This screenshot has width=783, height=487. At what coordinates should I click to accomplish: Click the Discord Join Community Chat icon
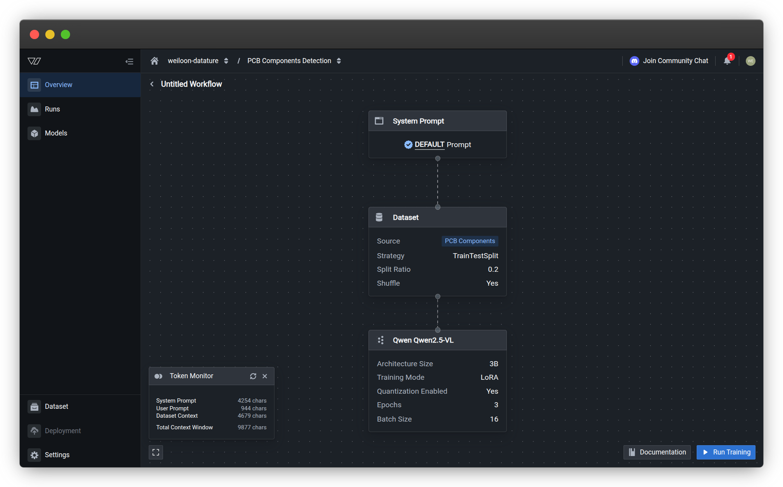coord(634,61)
